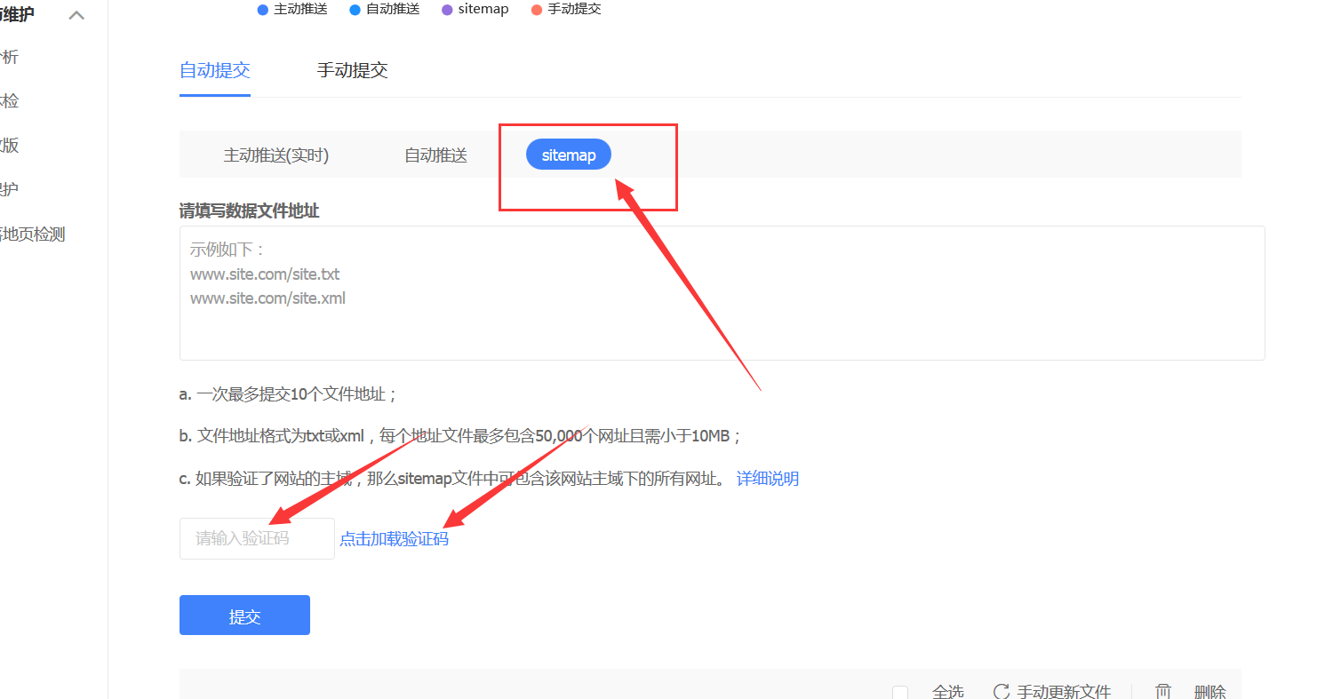Image resolution: width=1325 pixels, height=699 pixels.
Task: Click the 点击加载验证码 link
Action: pos(394,539)
